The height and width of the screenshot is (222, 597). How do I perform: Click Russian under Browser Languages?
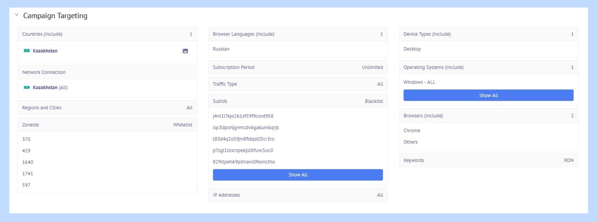221,49
